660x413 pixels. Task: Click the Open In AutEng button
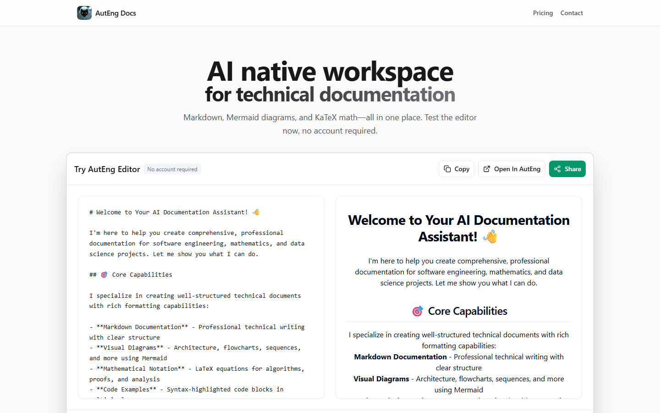tap(511, 169)
